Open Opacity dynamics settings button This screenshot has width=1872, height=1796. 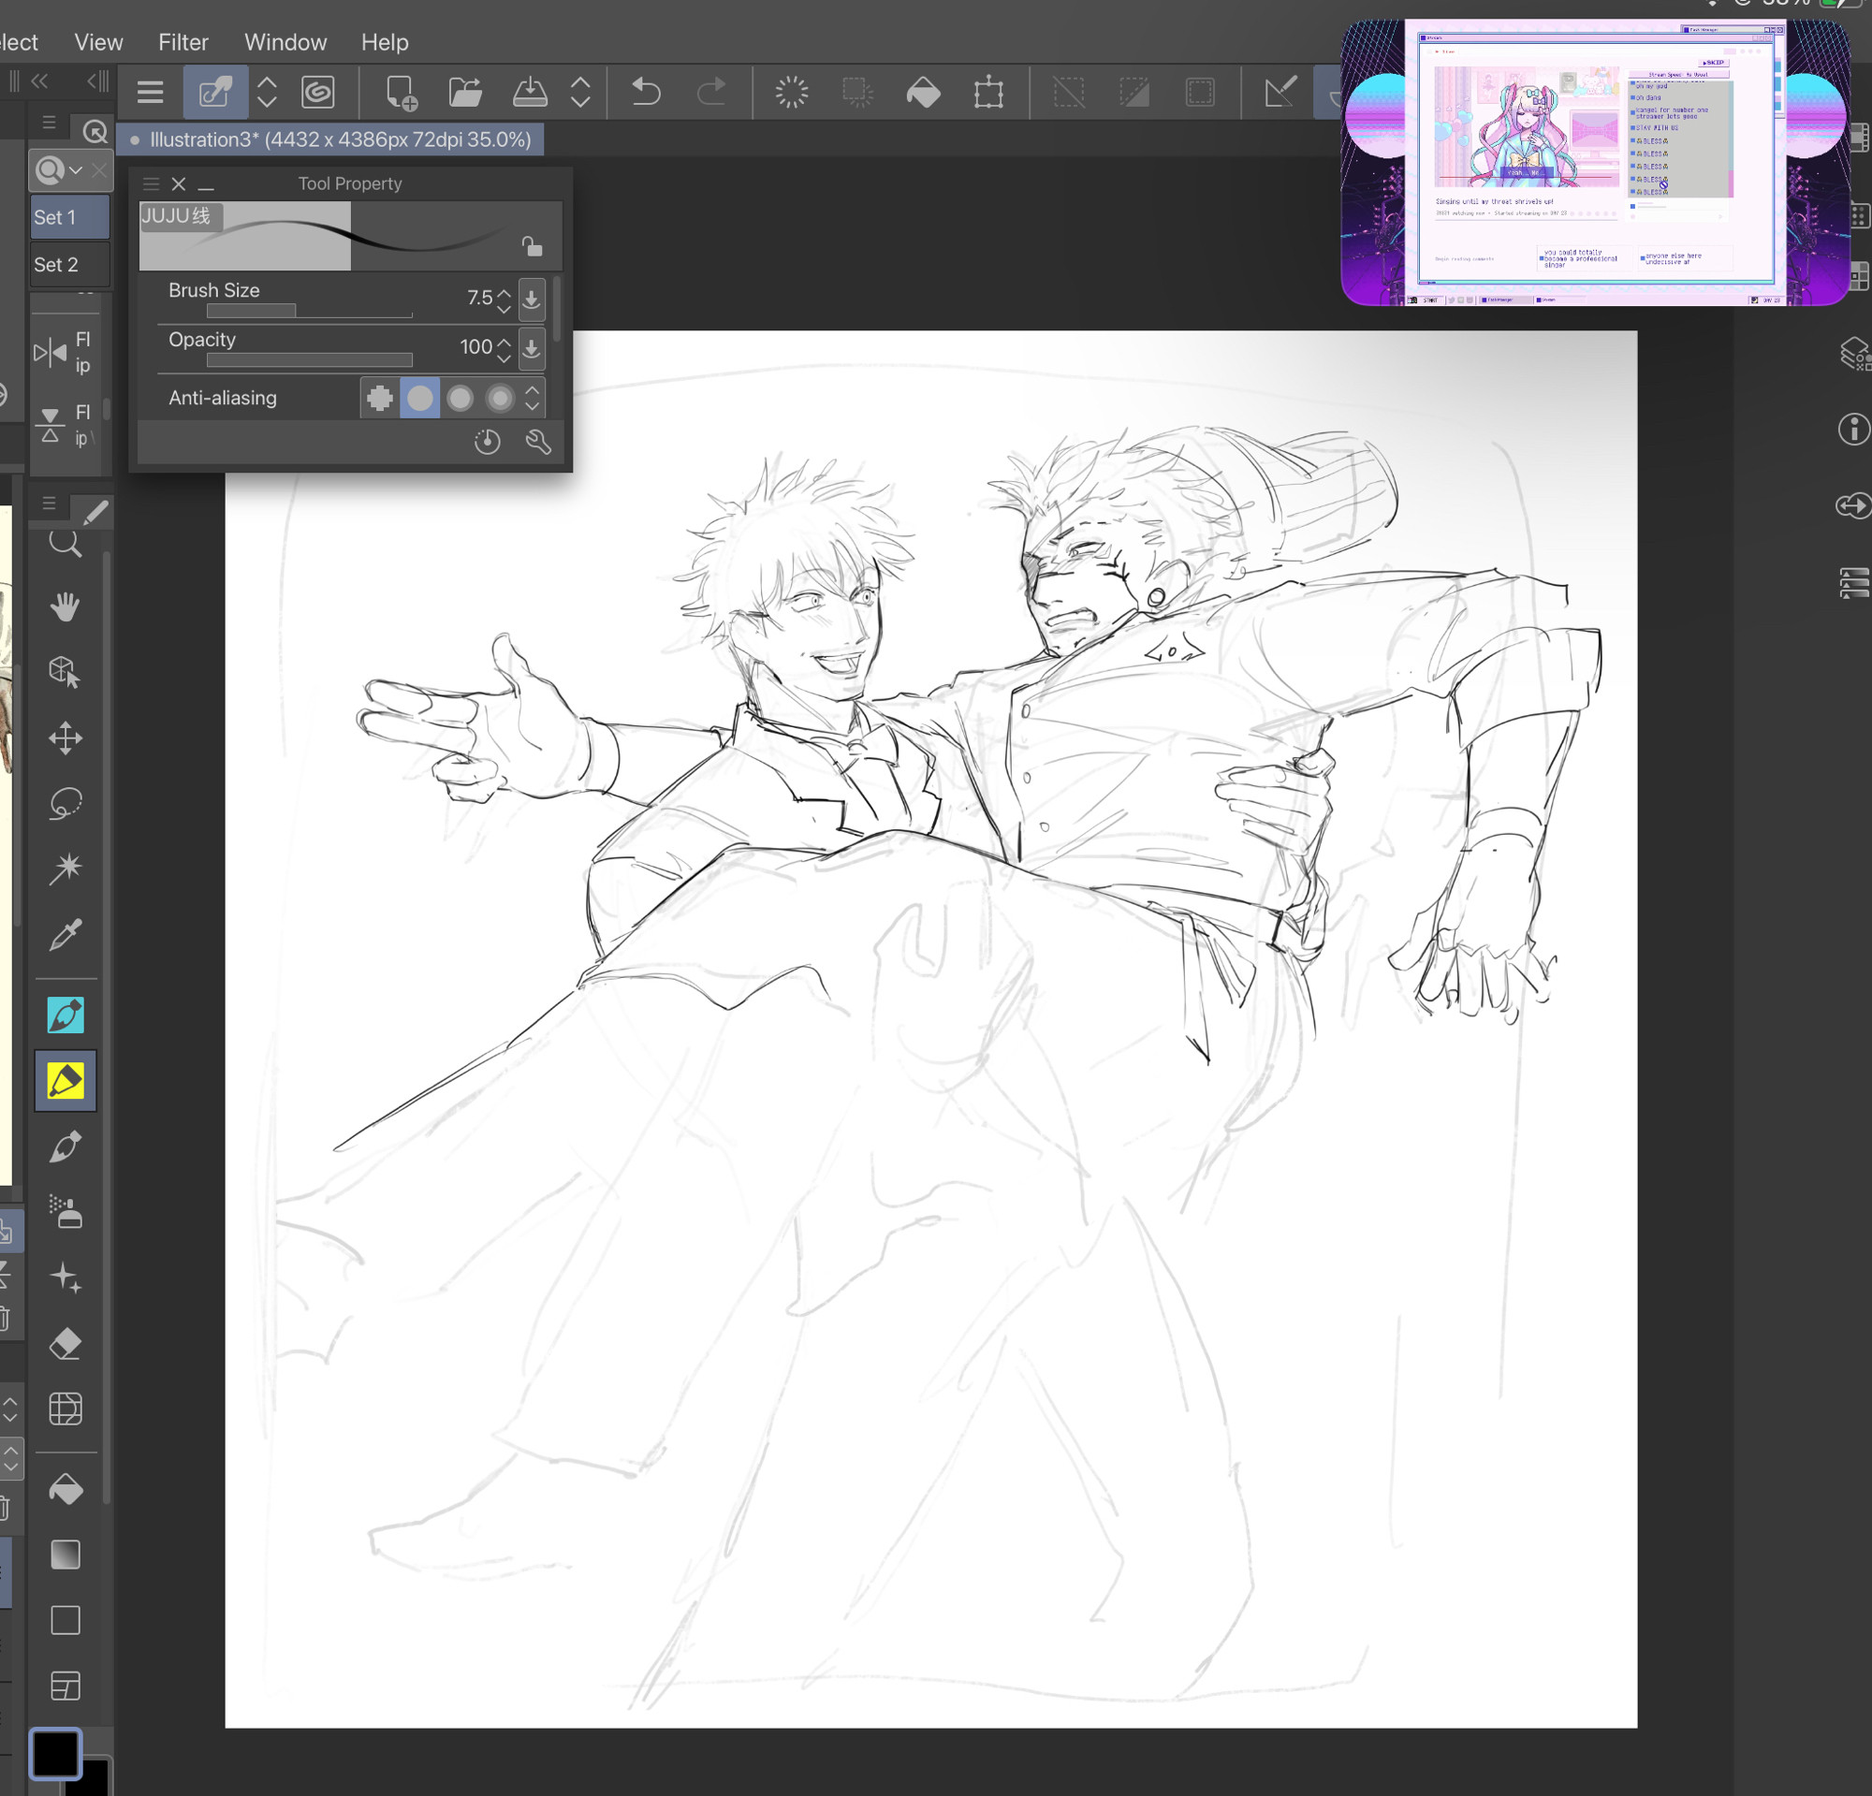click(532, 349)
